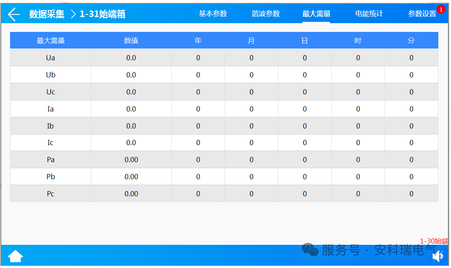Click the Ic row year cell
This screenshot has height=268, width=451.
[x=198, y=143]
